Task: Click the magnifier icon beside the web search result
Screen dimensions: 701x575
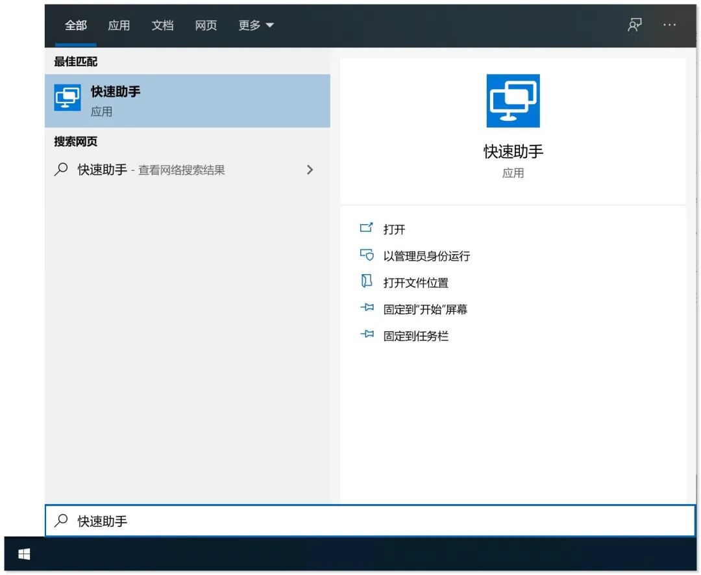Action: [x=61, y=170]
